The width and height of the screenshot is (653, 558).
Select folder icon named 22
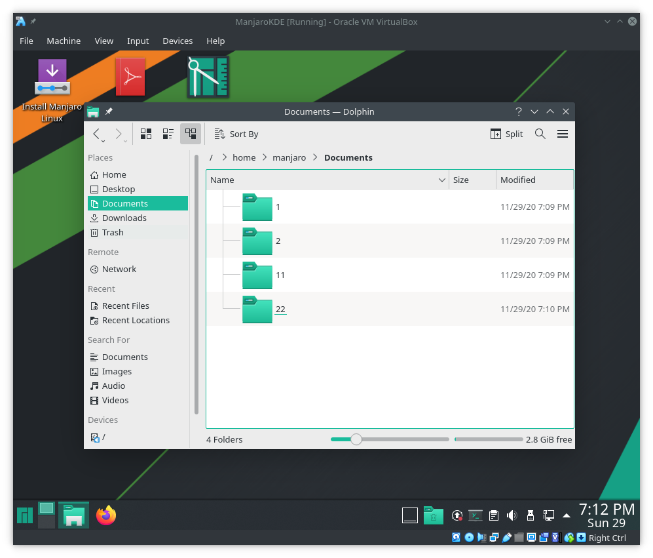(x=257, y=310)
